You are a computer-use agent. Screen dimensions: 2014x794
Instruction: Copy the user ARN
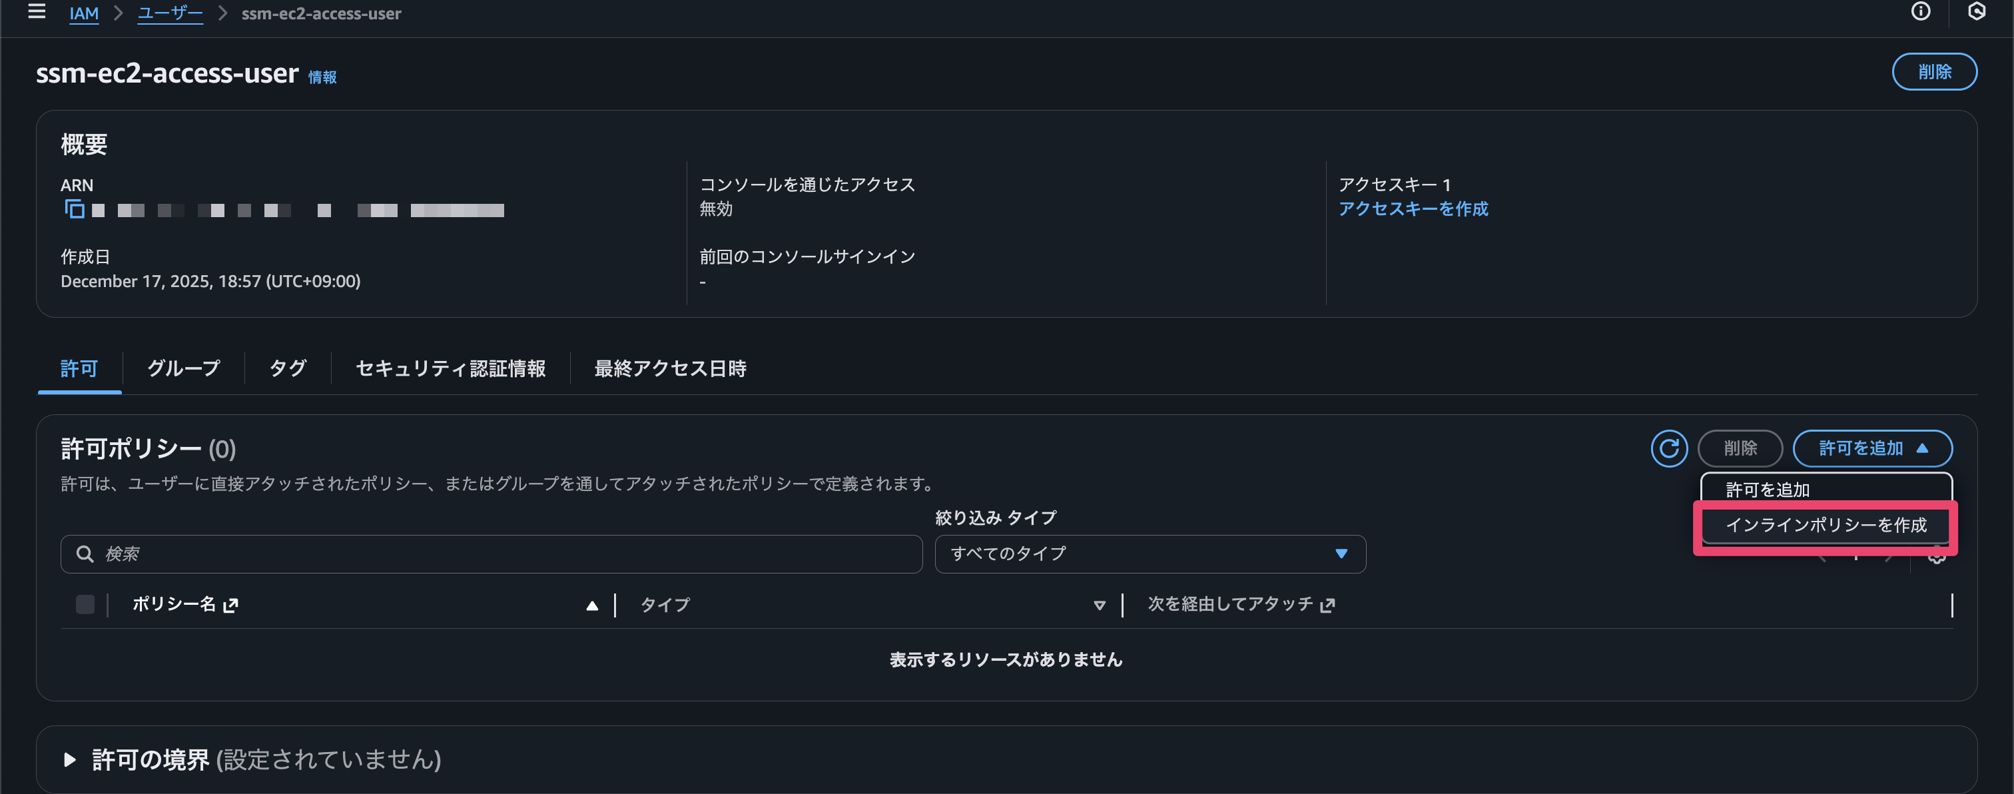click(75, 210)
